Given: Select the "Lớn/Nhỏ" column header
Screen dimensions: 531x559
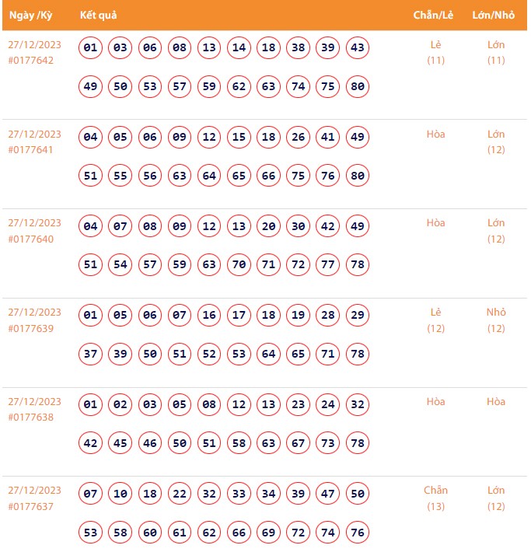Looking at the screenshot, I should tap(494, 16).
